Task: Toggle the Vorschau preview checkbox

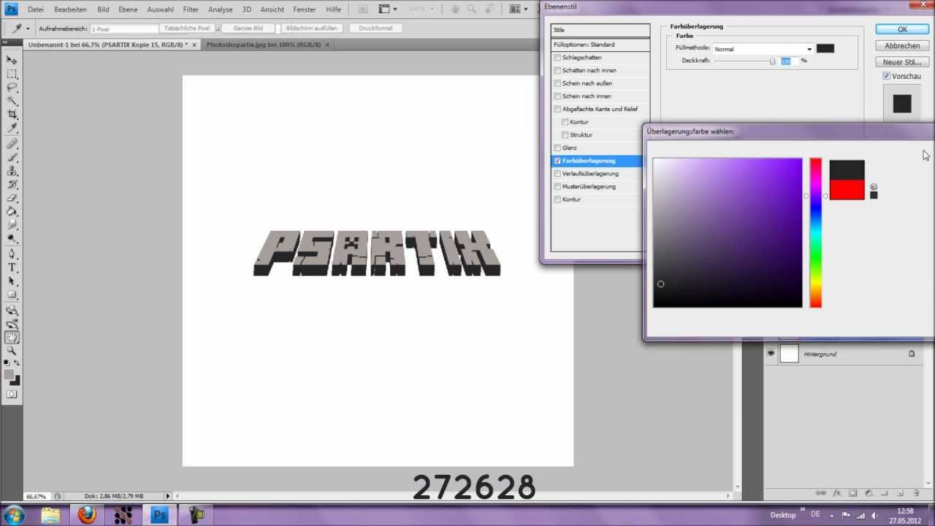Action: point(887,76)
